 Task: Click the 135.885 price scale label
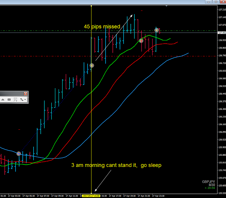point(222,155)
